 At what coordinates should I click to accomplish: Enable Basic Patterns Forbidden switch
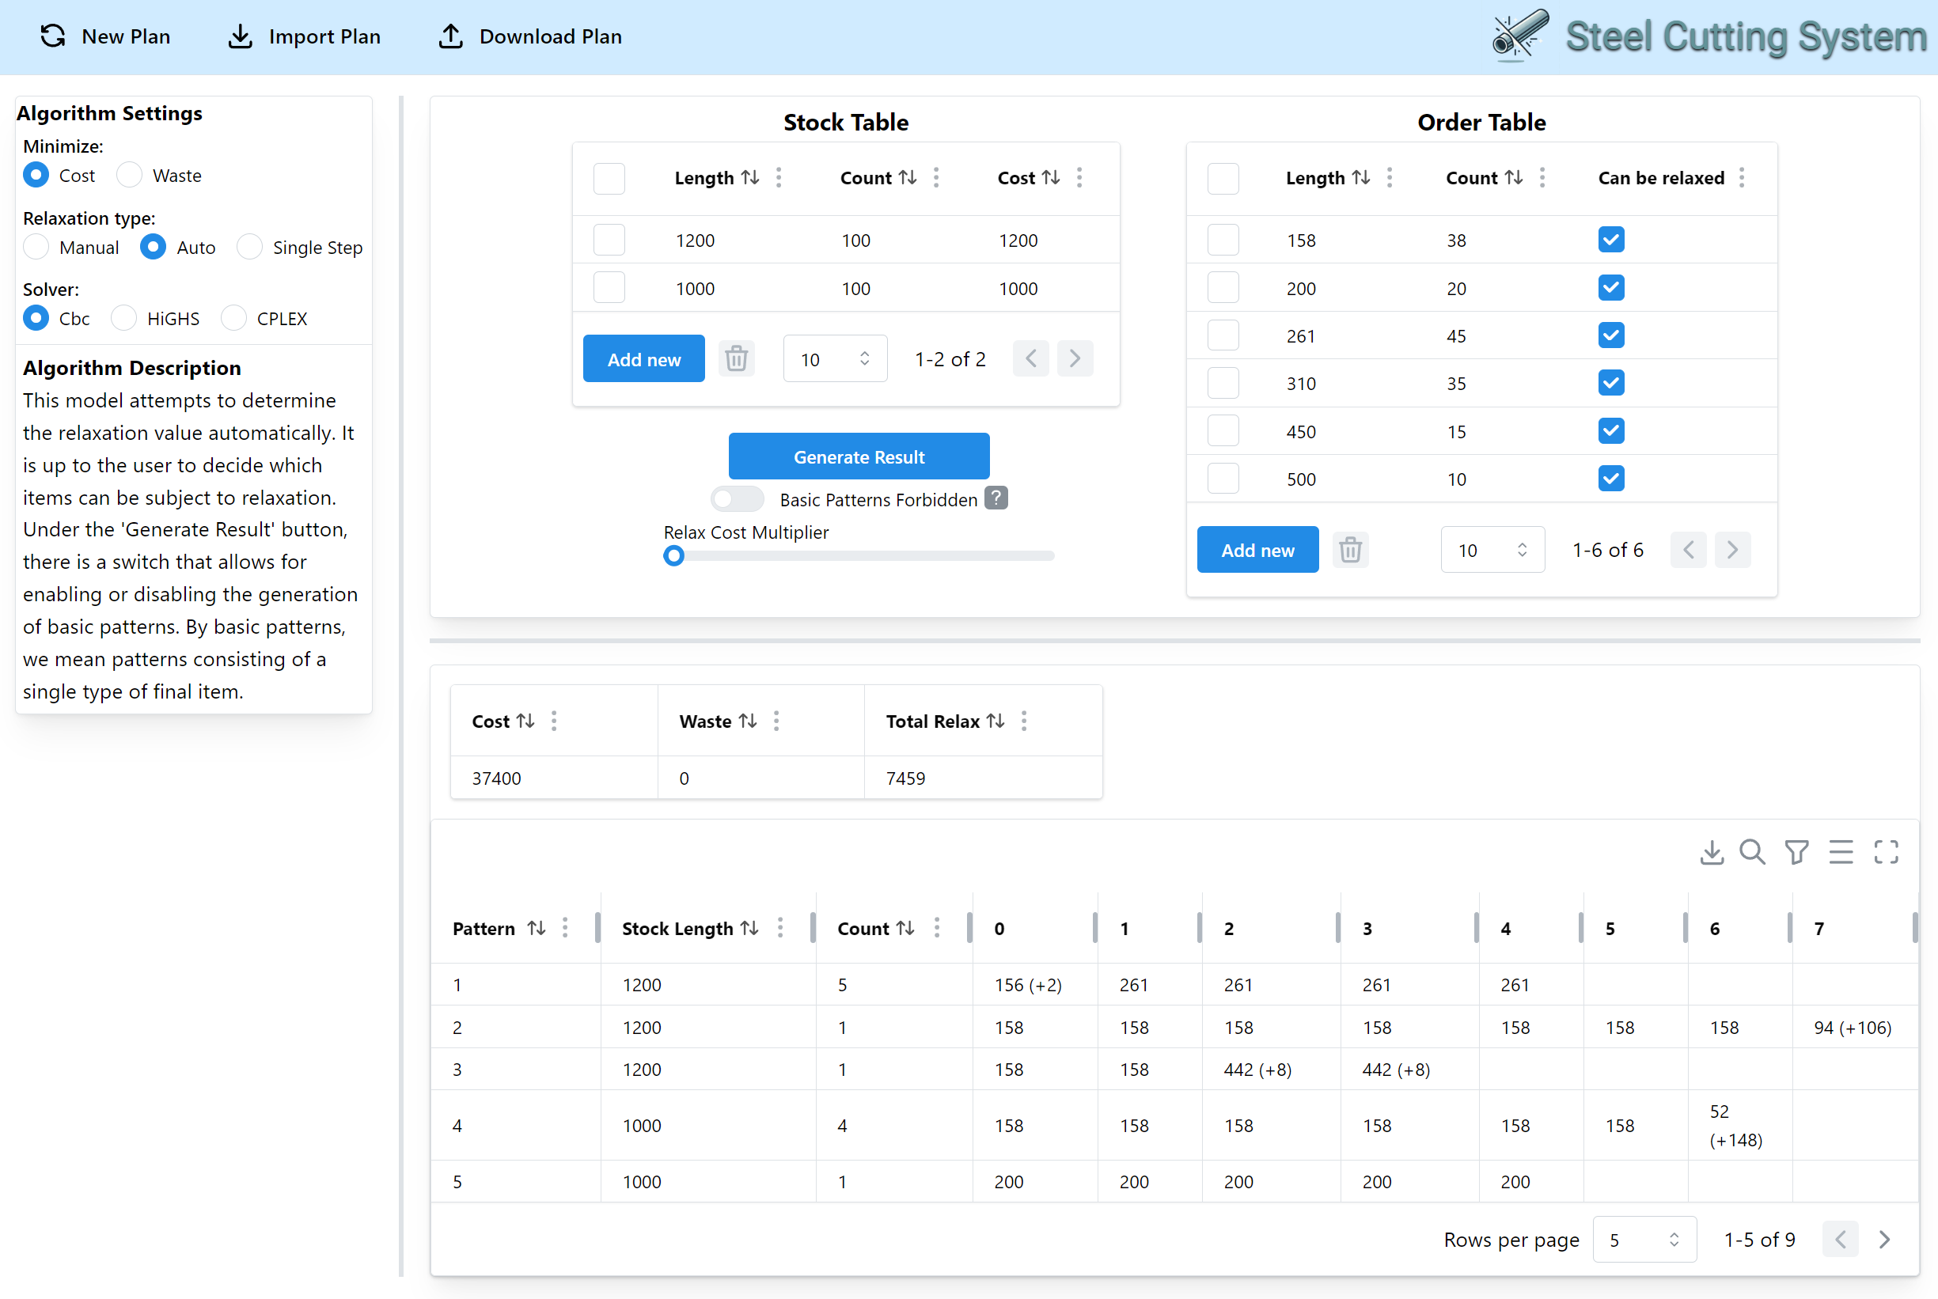coord(737,498)
